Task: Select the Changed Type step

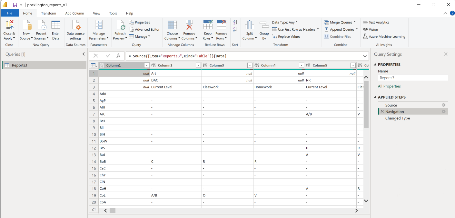Action: (x=413, y=118)
